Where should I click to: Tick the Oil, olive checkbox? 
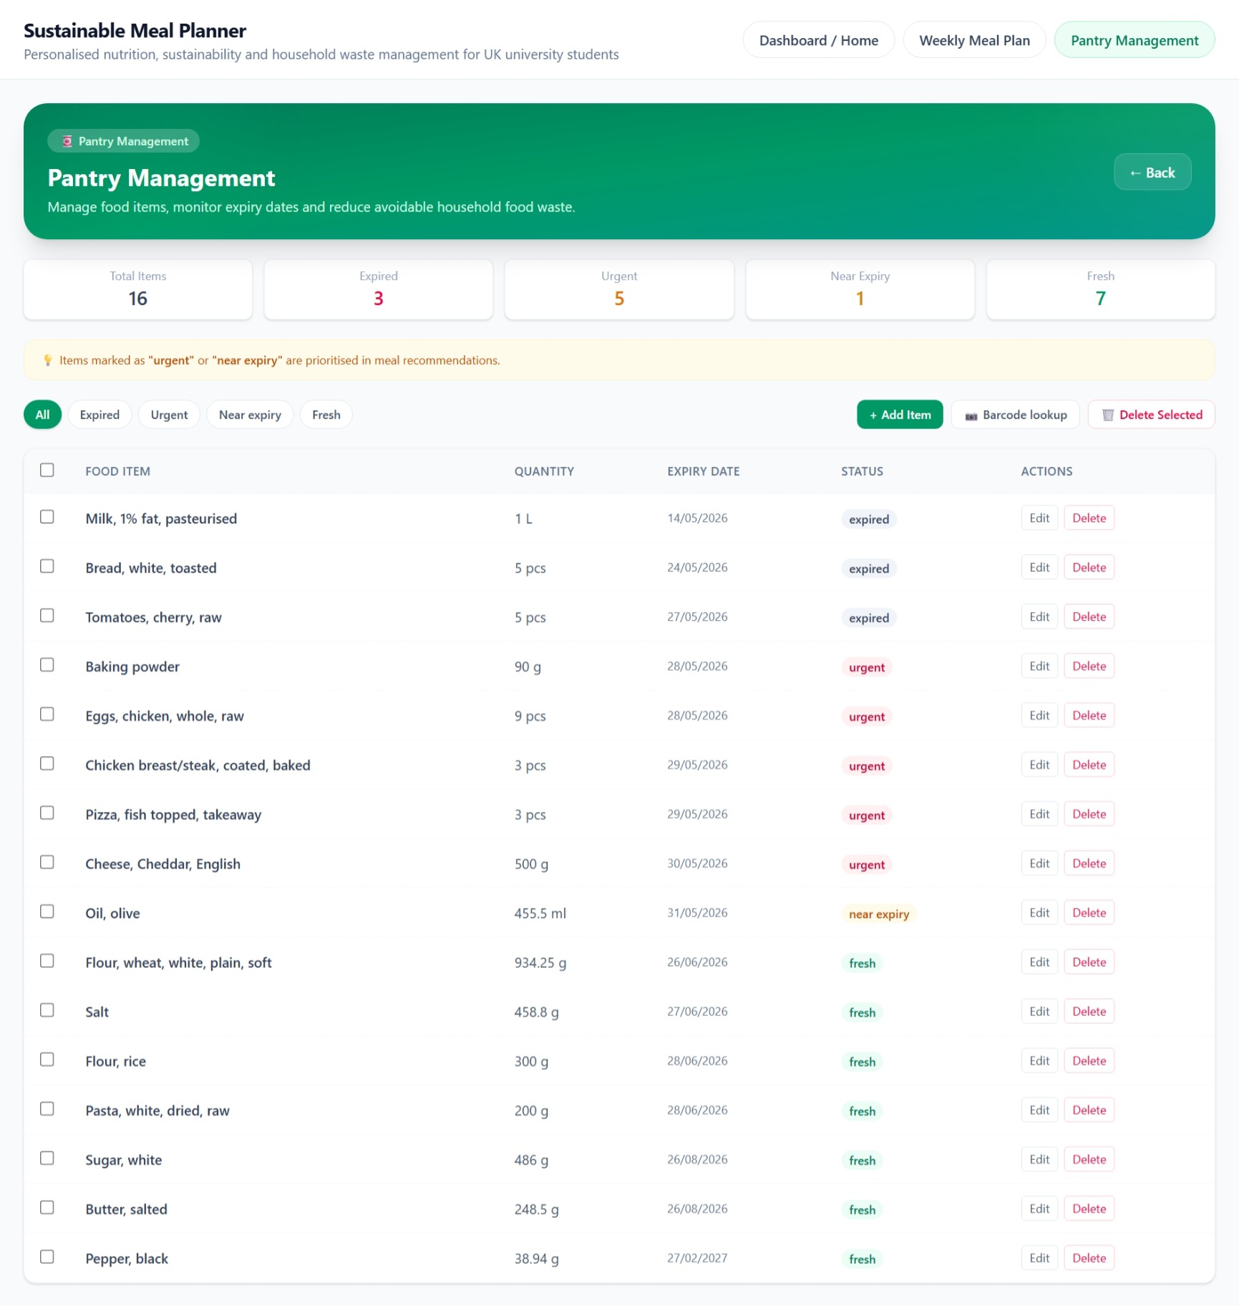[x=47, y=911]
